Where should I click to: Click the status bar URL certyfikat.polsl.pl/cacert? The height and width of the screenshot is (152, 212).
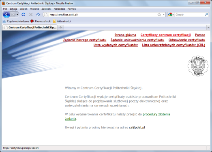click(x=21, y=148)
